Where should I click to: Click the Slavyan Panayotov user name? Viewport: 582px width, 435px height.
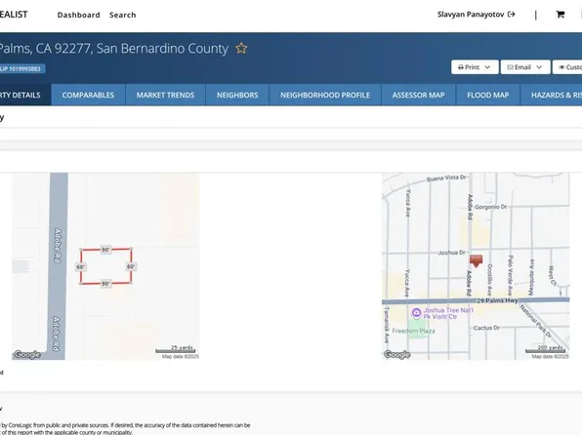pos(471,15)
